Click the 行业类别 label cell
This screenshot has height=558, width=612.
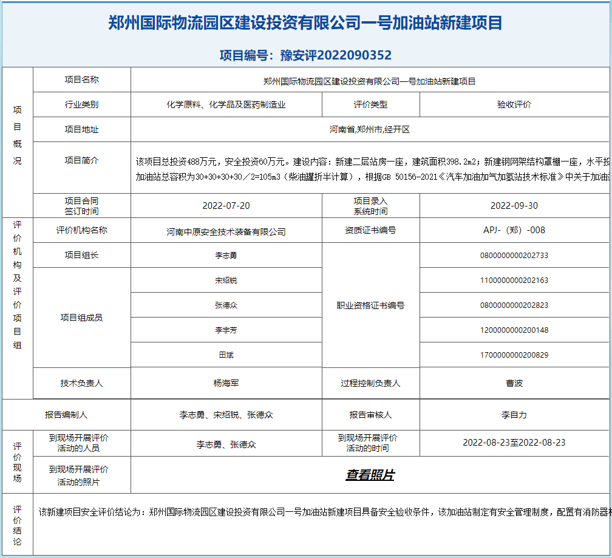point(81,104)
